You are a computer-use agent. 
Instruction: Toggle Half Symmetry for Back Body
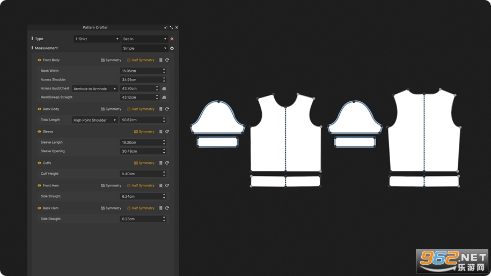(x=141, y=109)
